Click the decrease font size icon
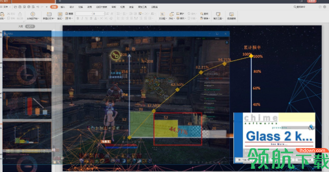 [112, 14]
